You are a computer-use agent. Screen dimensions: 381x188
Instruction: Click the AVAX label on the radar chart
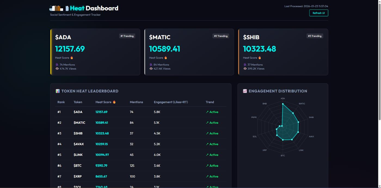(x=311, y=137)
